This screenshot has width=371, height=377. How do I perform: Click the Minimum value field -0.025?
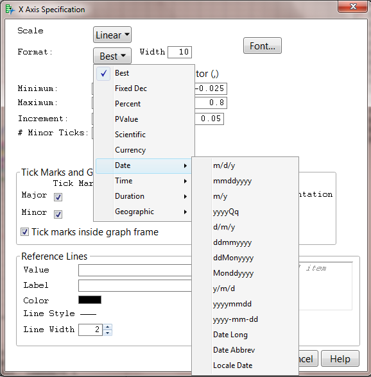point(211,88)
